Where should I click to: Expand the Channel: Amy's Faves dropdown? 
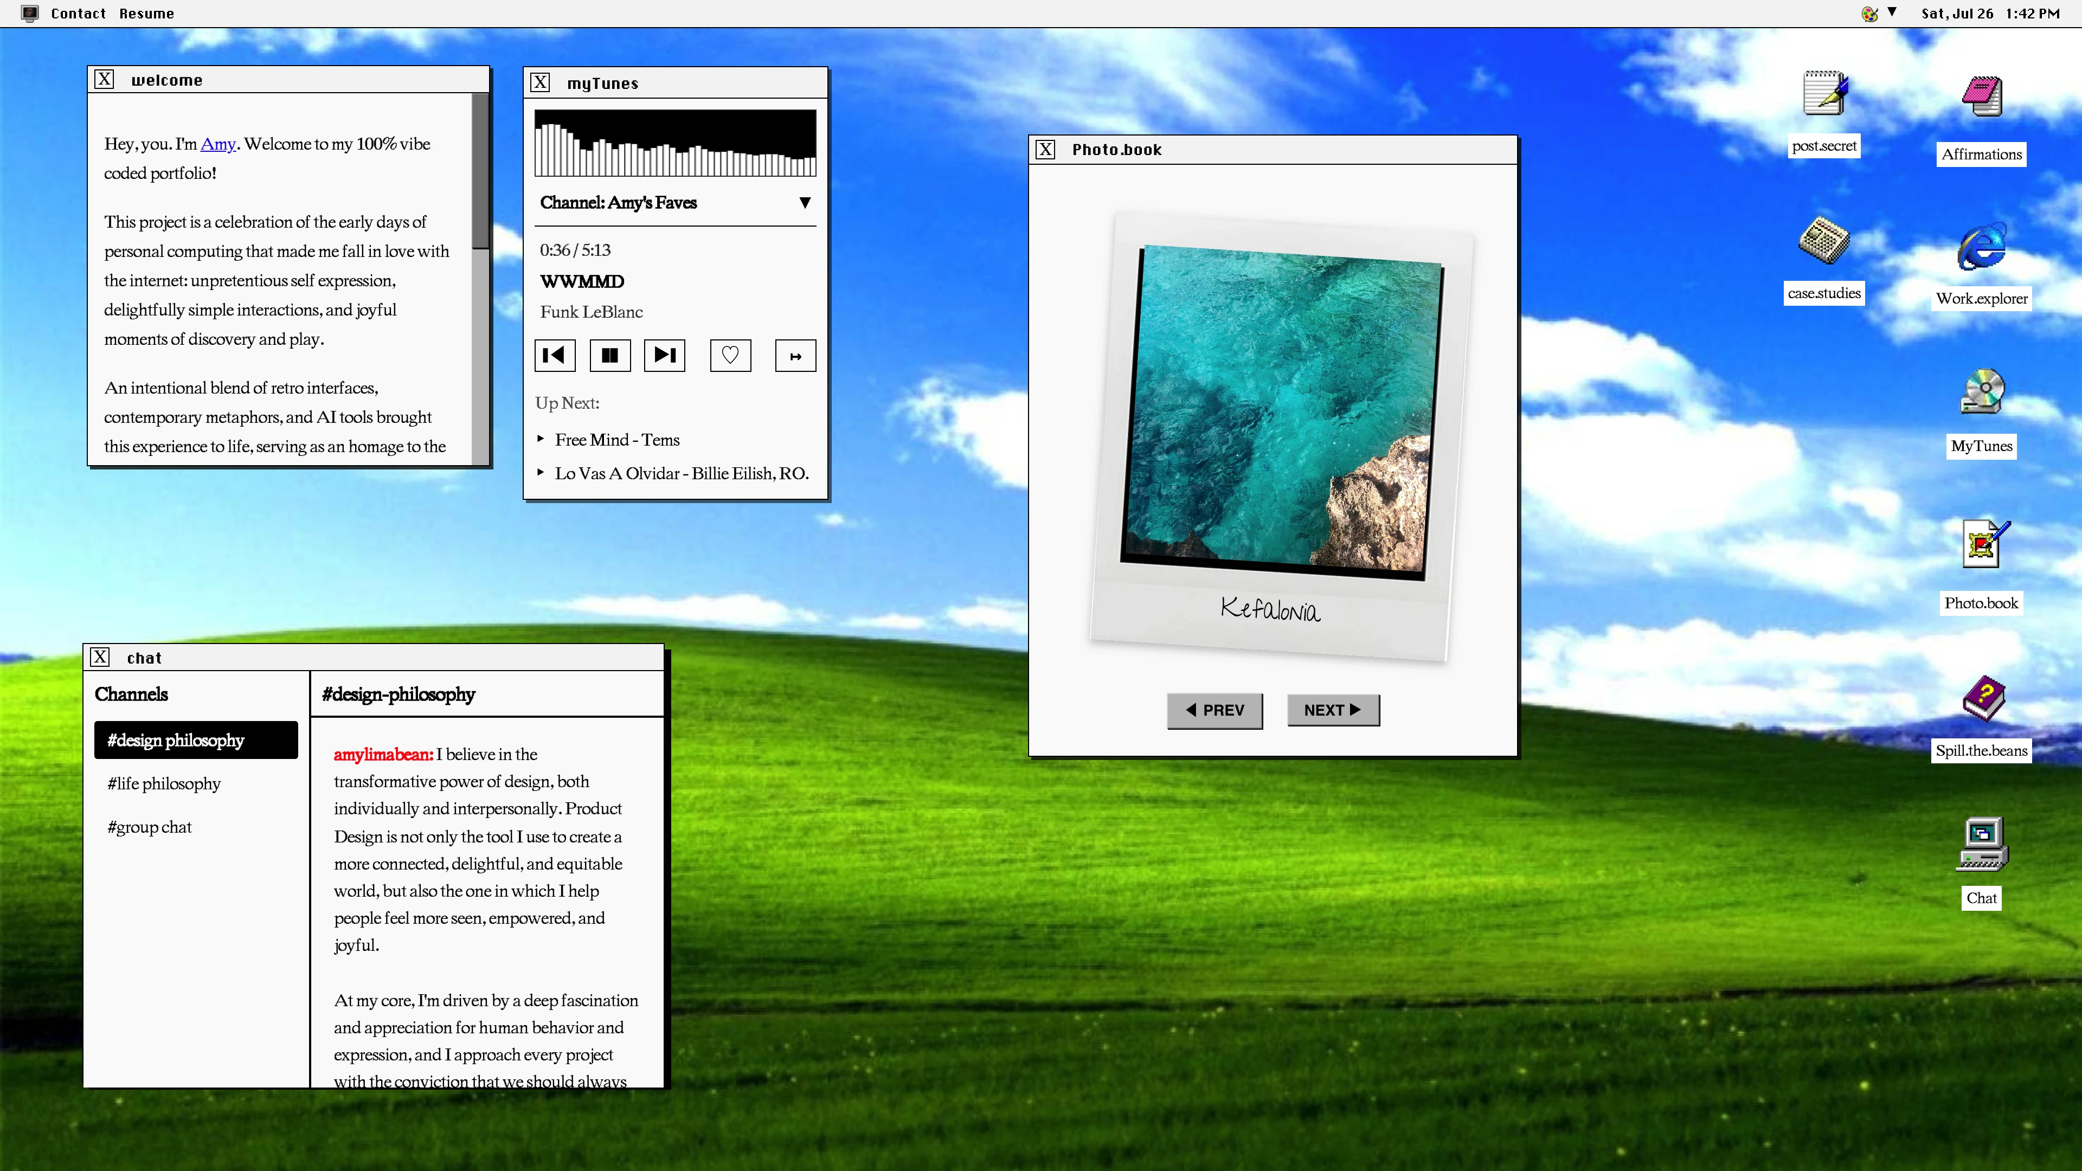pos(675,203)
